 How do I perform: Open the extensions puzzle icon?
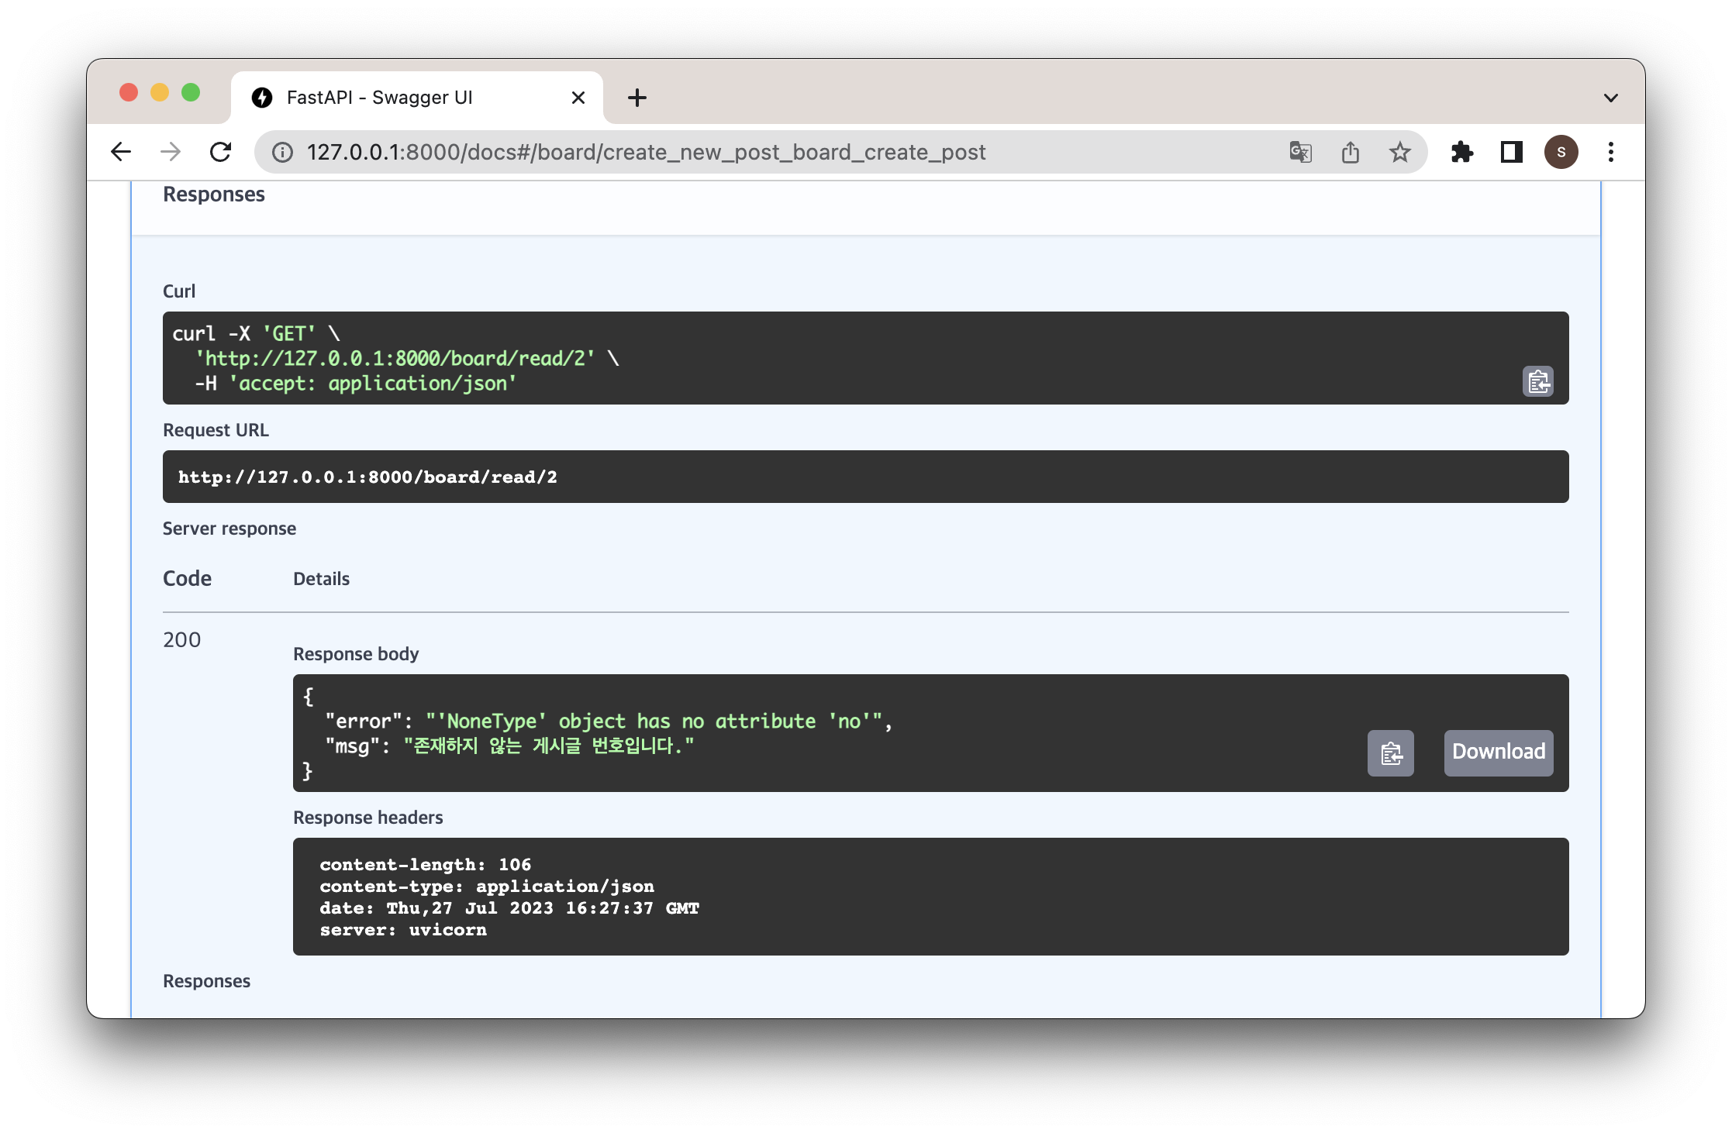[1461, 152]
